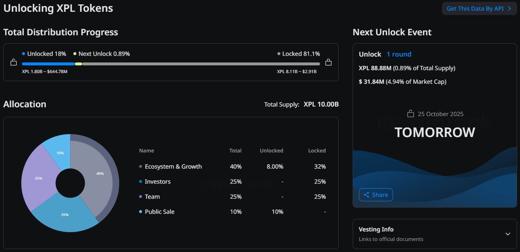Select the 40% segment of the pie chart
Screen dimensions: 520x252
point(100,173)
